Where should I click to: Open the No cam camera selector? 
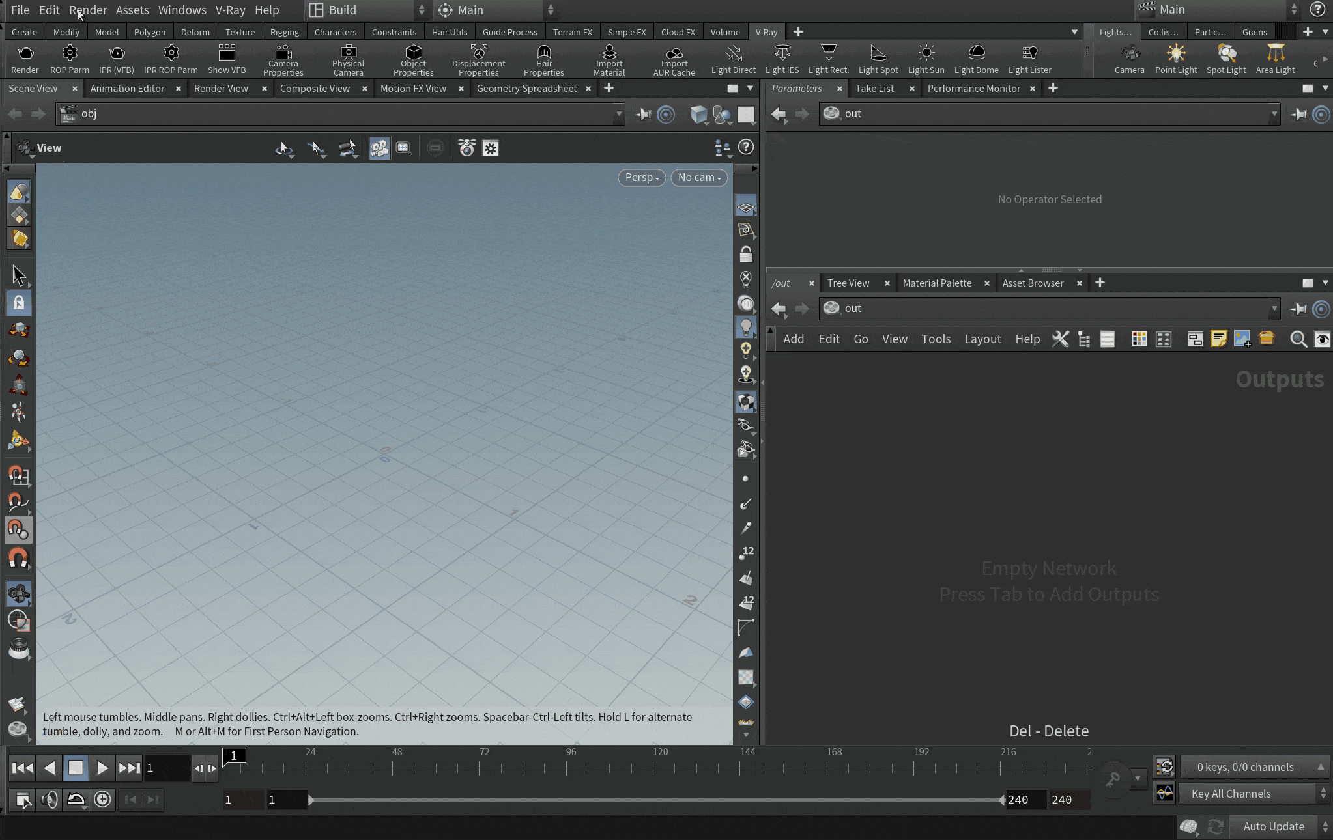tap(698, 177)
